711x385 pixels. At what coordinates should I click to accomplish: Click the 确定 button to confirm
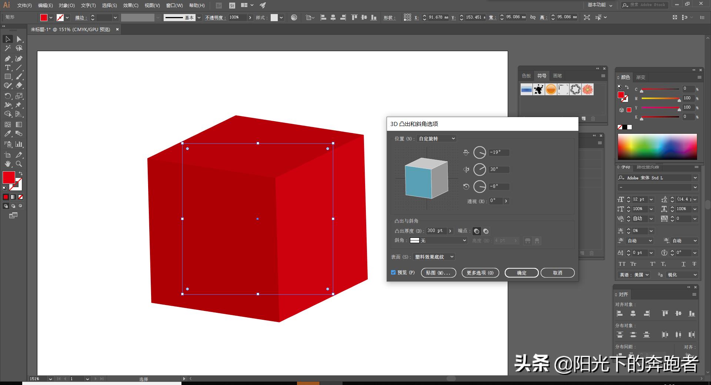tap(521, 272)
